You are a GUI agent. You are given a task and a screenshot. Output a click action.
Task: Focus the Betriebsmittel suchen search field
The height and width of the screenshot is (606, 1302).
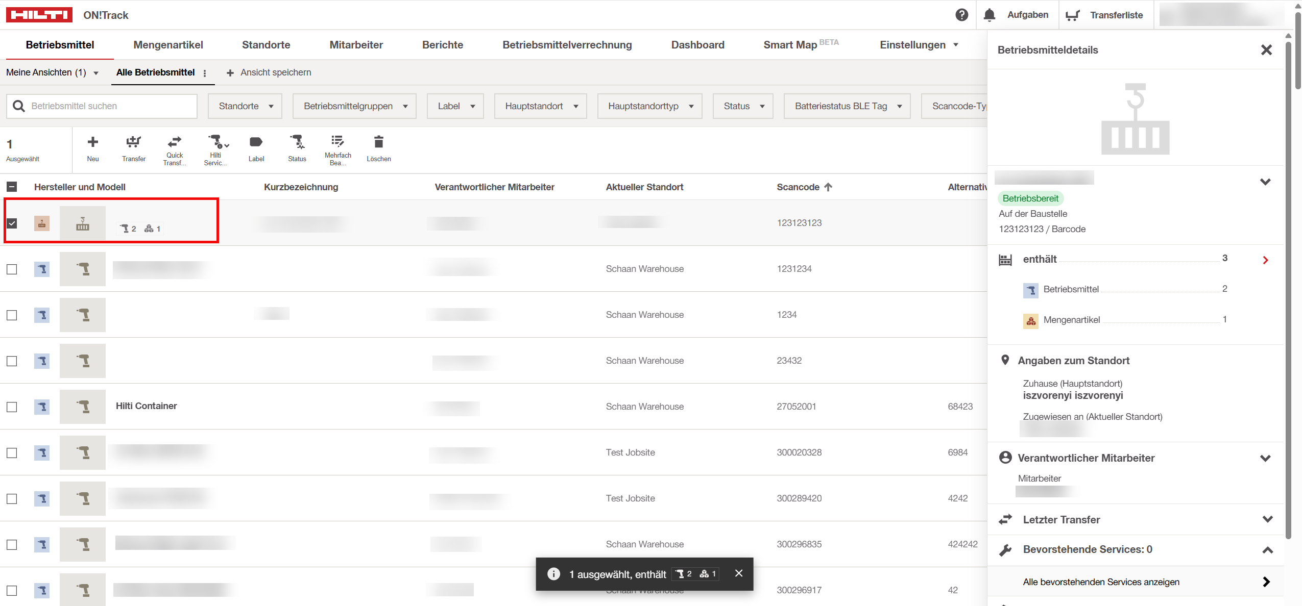point(102,106)
